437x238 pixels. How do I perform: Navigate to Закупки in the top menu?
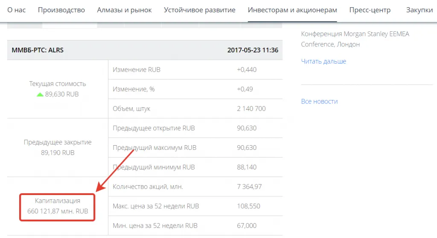420,10
